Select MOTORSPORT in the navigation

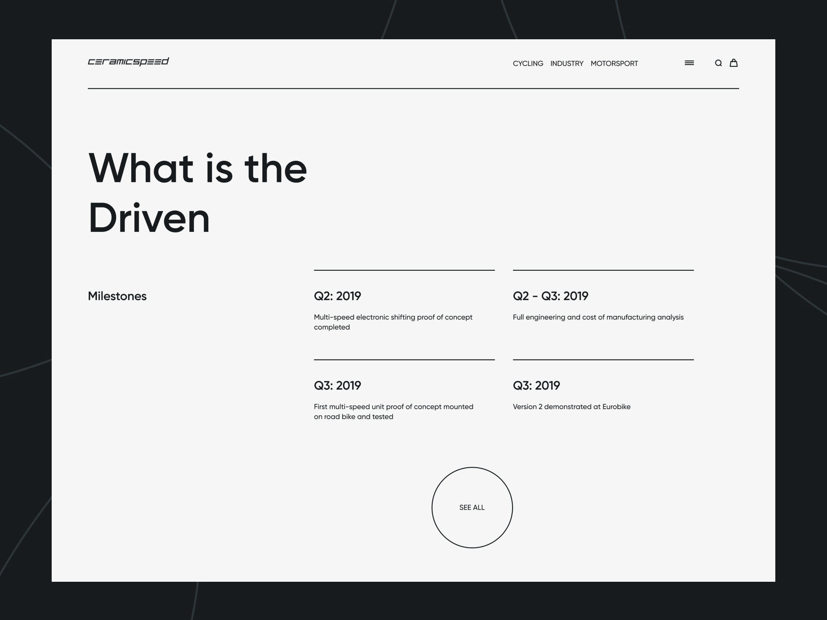614,64
